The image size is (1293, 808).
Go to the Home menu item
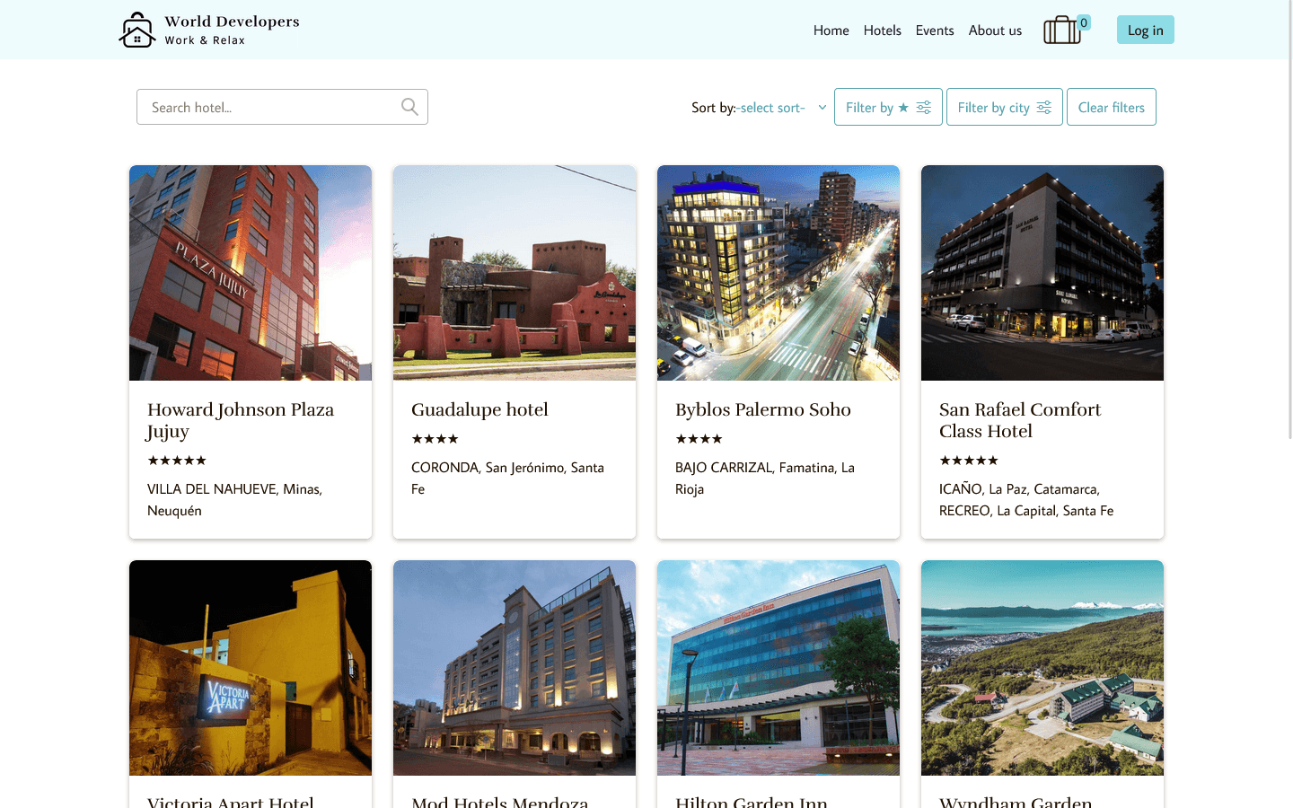tap(831, 31)
